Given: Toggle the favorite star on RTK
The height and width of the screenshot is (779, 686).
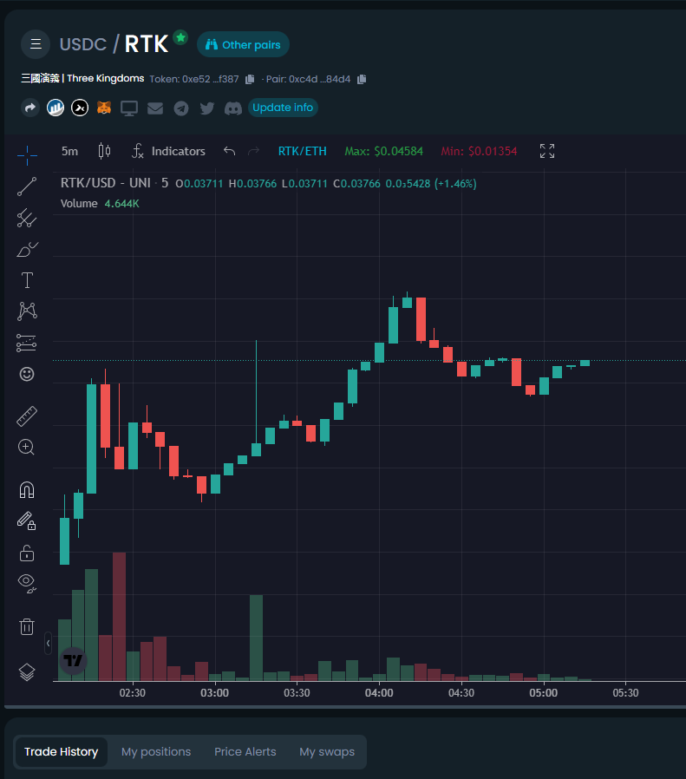Looking at the screenshot, I should tap(180, 37).
